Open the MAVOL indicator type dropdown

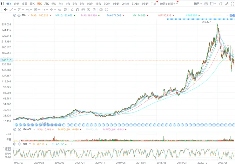[35, 130]
